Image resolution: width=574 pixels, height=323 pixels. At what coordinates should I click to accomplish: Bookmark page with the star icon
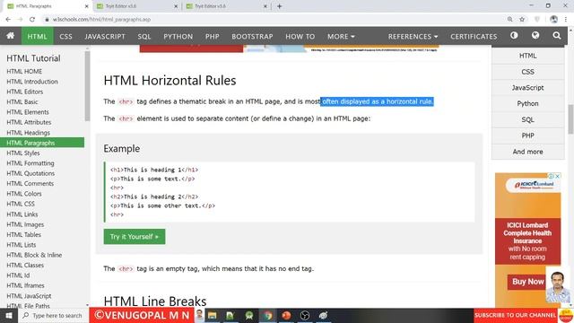point(522,19)
